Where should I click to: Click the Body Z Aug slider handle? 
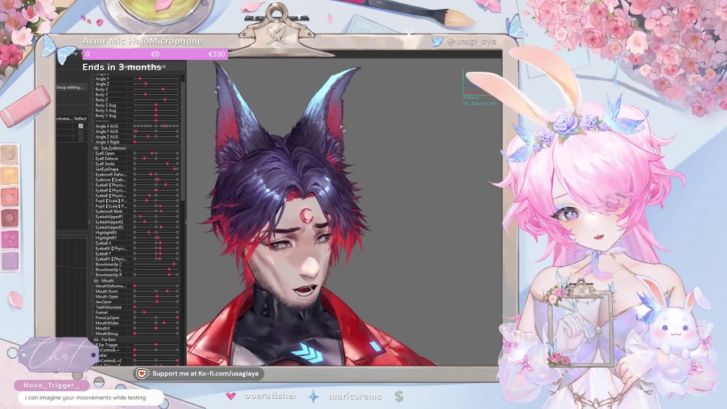pos(156,105)
